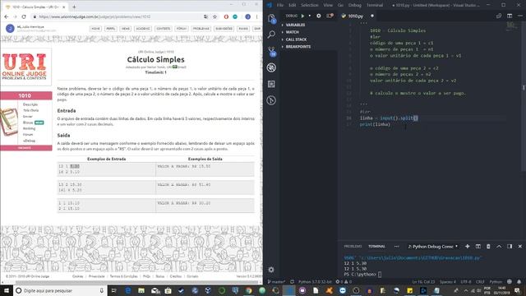Open the Debug menu
Viewport: 526px width, 296px height.
(354, 5)
